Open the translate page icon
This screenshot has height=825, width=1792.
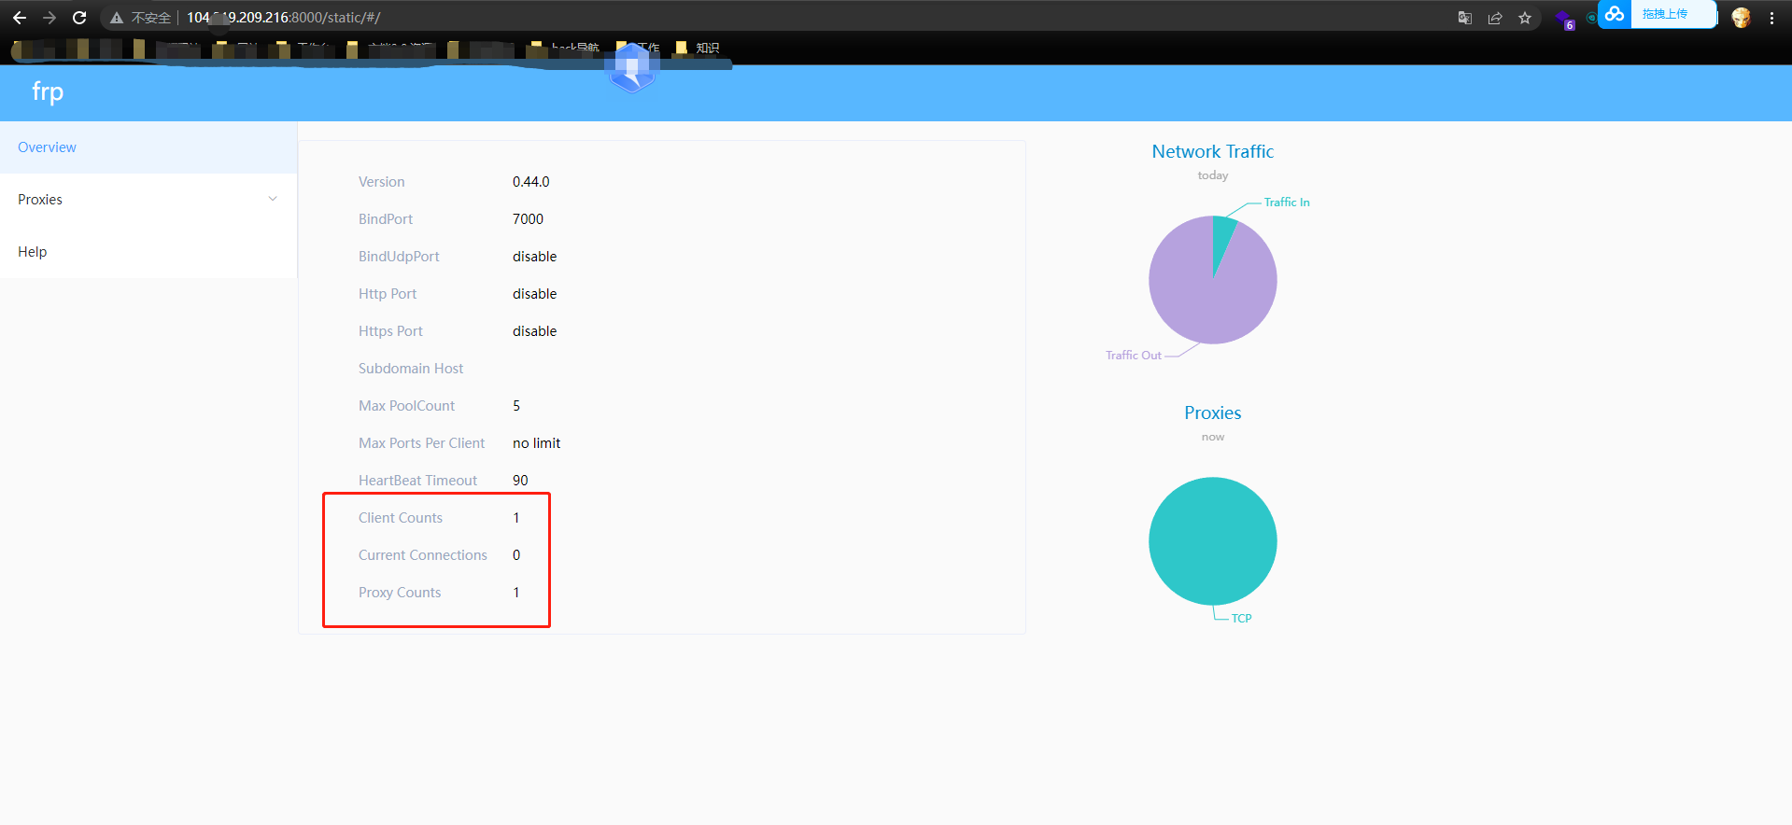1465,18
